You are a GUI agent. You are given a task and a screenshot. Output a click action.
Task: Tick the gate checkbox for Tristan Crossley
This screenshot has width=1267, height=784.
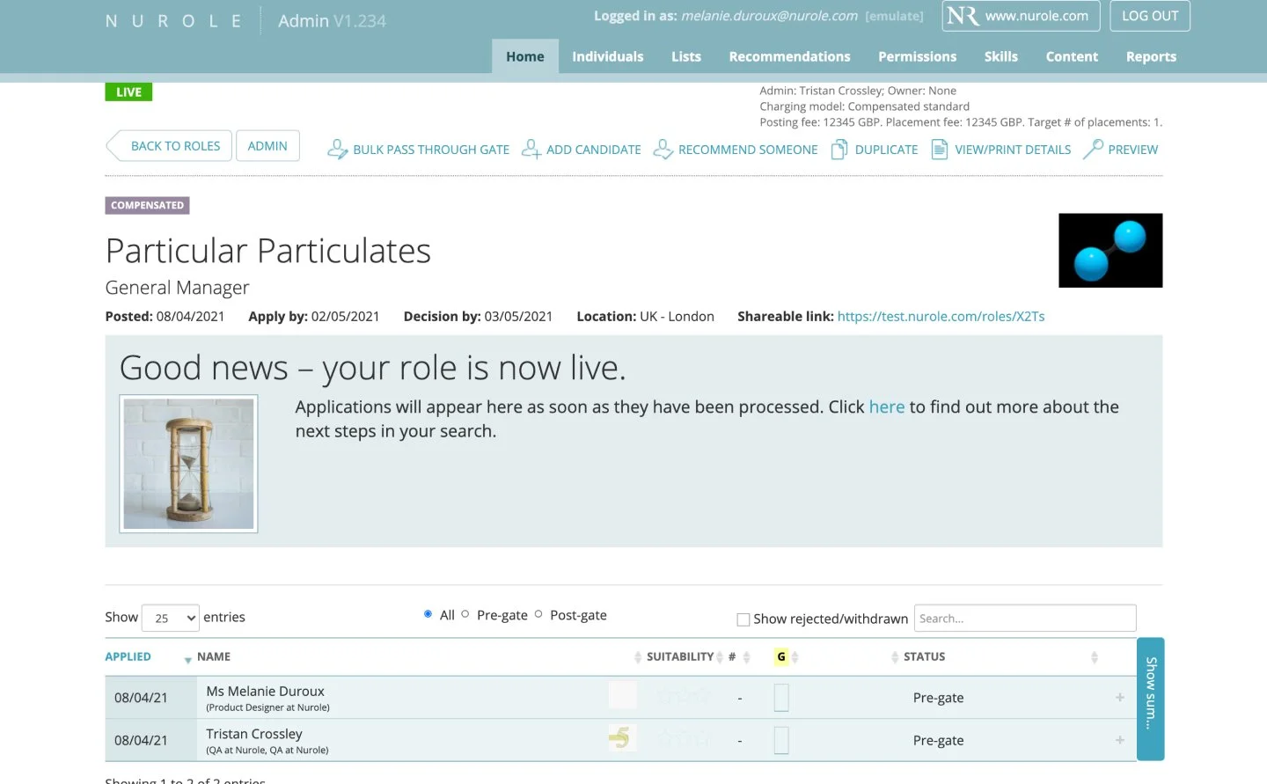click(781, 740)
